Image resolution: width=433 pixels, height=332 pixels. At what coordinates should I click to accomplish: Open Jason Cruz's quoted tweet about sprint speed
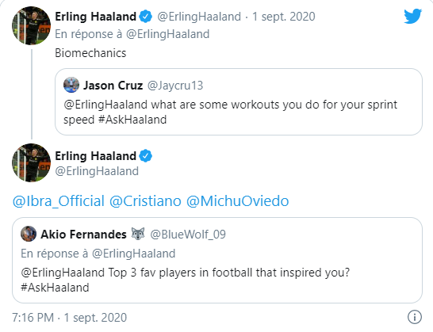(x=239, y=102)
